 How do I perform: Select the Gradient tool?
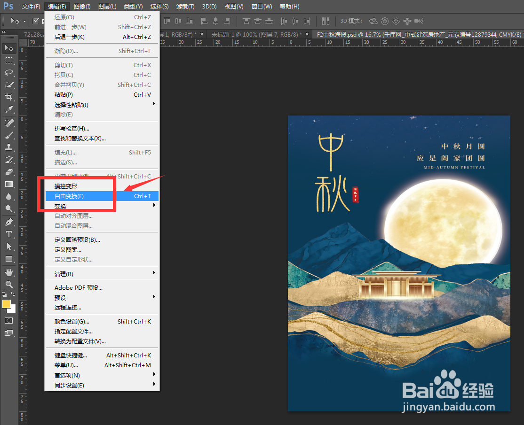point(9,184)
